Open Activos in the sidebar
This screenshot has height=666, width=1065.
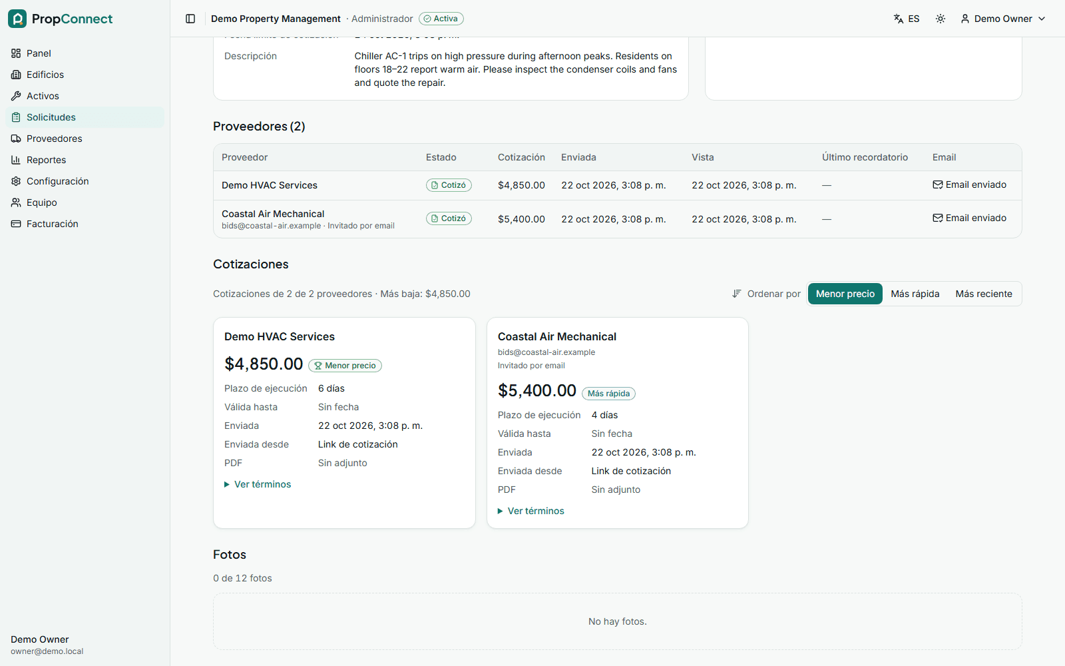[85, 96]
